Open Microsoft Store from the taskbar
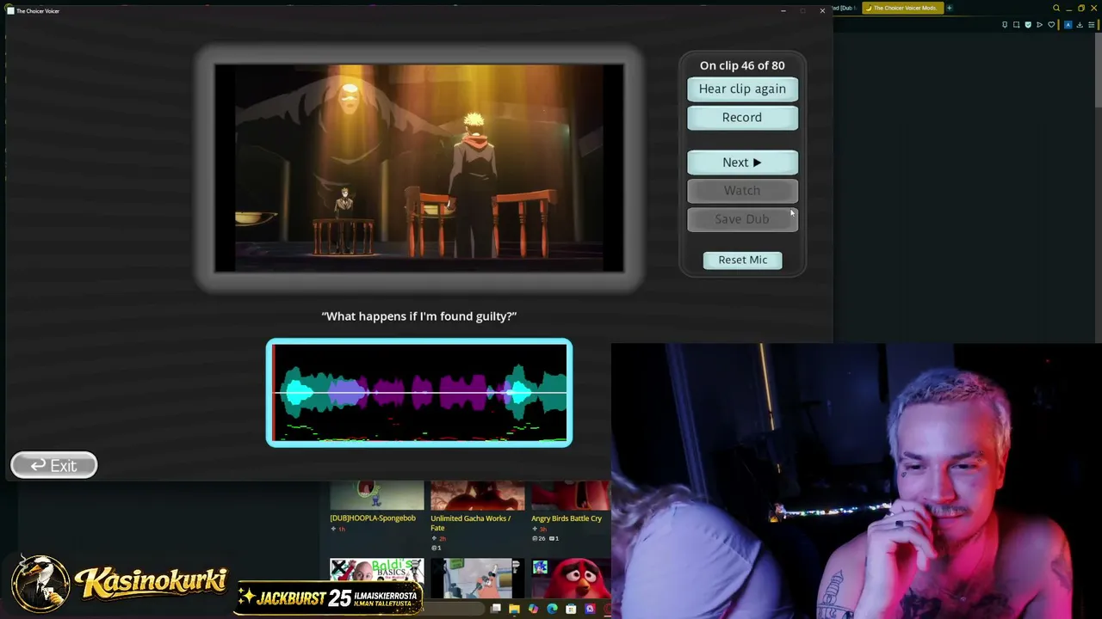Viewport: 1102px width, 619px height. 571,610
